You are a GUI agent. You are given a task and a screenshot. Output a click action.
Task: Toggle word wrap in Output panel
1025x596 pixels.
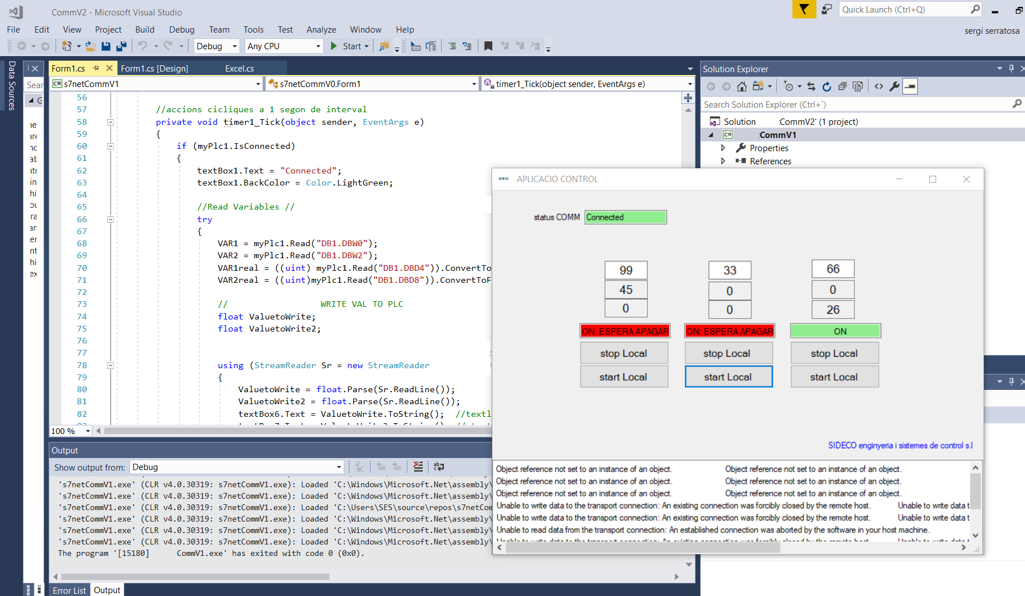click(x=439, y=467)
